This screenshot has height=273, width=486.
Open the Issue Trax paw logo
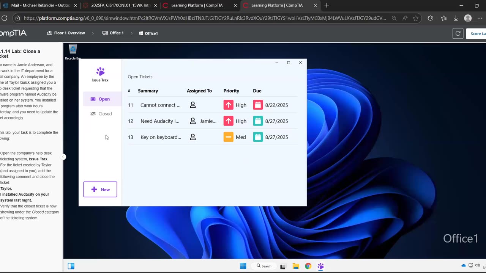(x=100, y=71)
